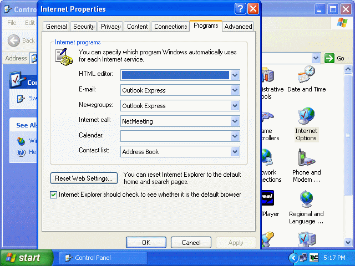This screenshot has height=266, width=355.
Task: Click the Control Panel window title icon
Action: click(8, 9)
